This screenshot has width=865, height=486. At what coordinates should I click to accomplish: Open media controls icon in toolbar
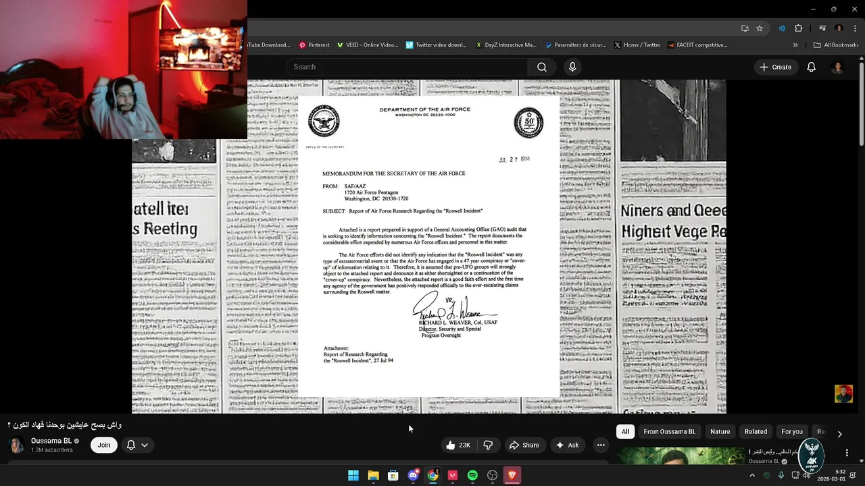click(822, 28)
